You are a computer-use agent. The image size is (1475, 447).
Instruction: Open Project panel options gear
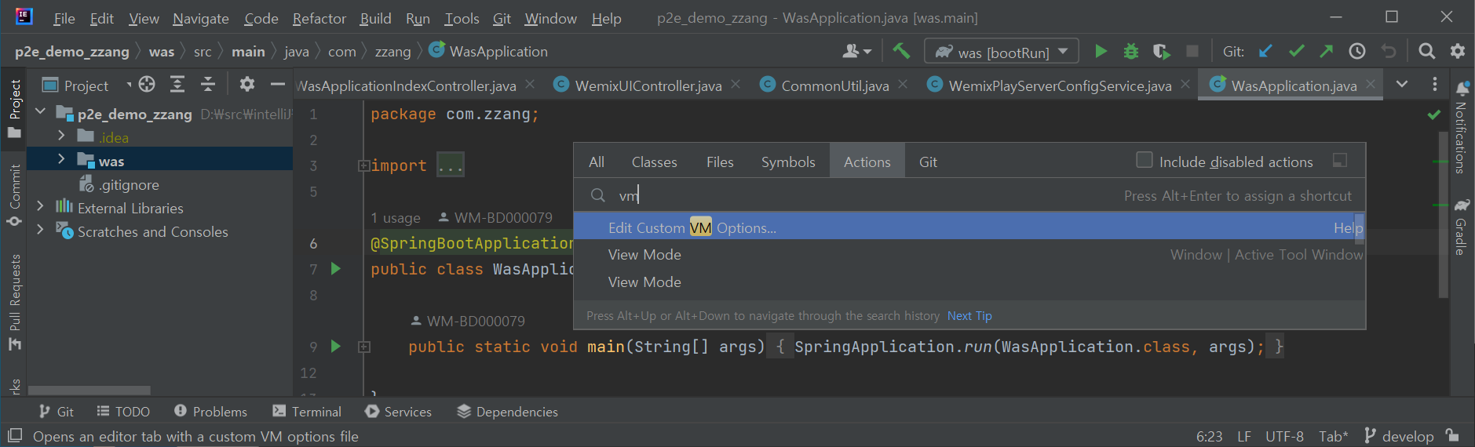tap(247, 84)
